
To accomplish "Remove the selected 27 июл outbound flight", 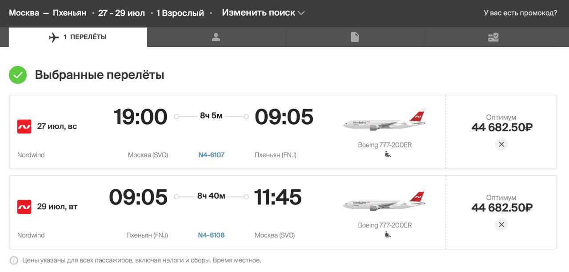I will point(501,144).
